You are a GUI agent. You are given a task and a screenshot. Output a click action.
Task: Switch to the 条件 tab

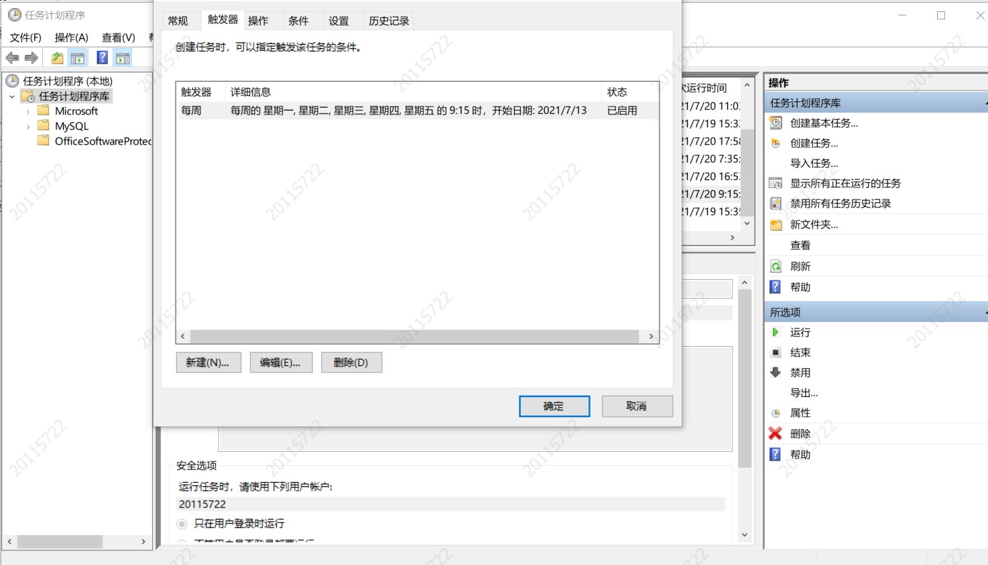tap(298, 21)
